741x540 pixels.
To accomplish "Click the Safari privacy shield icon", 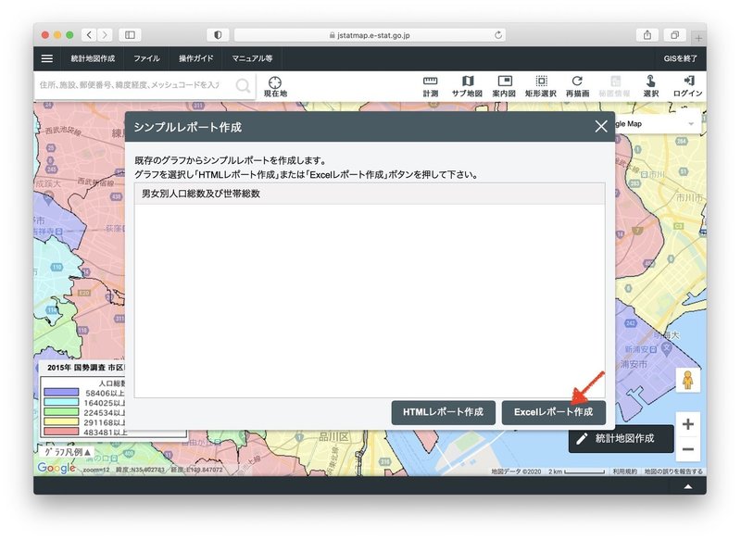I will coord(218,35).
